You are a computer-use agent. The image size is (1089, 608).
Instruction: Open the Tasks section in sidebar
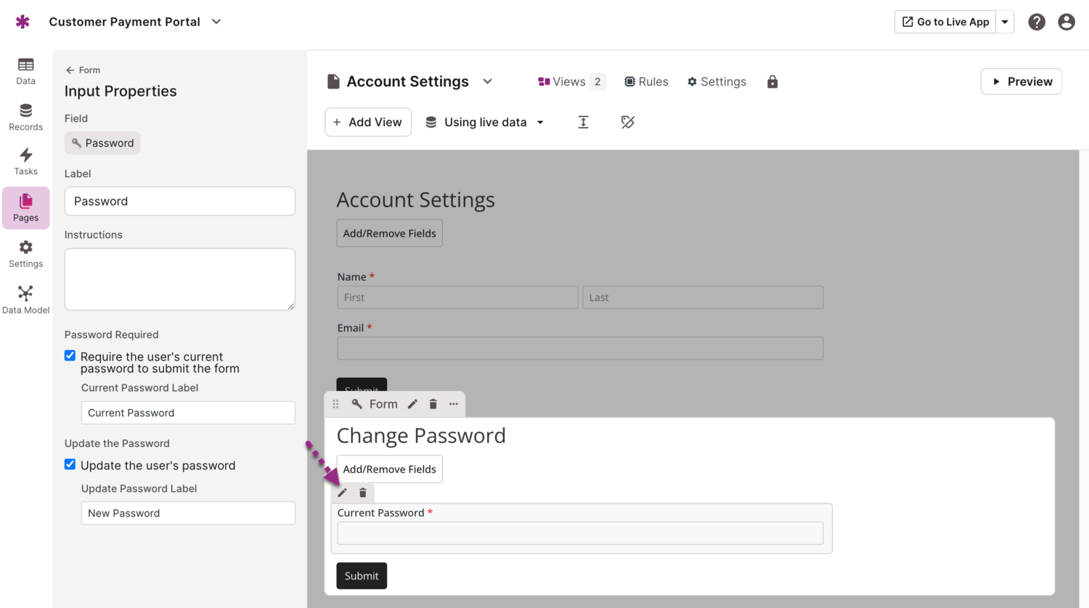pos(25,161)
